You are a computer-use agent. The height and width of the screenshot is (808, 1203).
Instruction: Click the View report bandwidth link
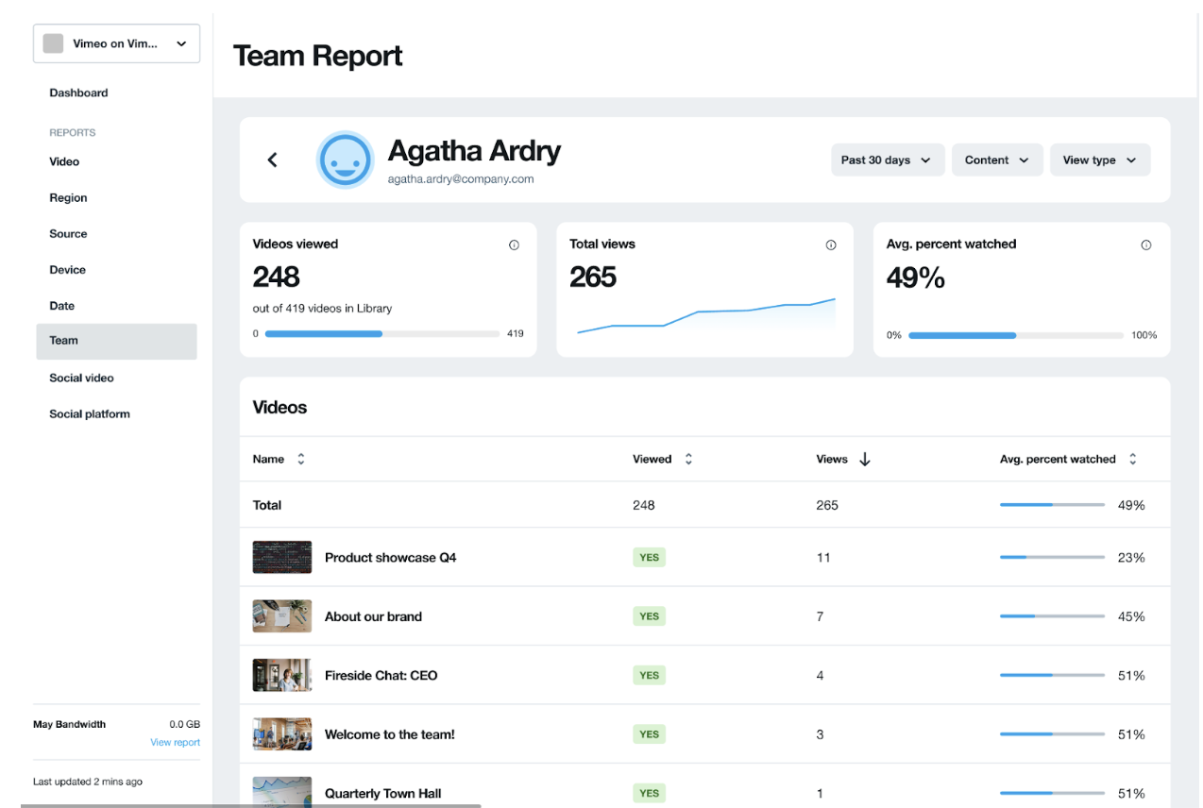click(175, 743)
